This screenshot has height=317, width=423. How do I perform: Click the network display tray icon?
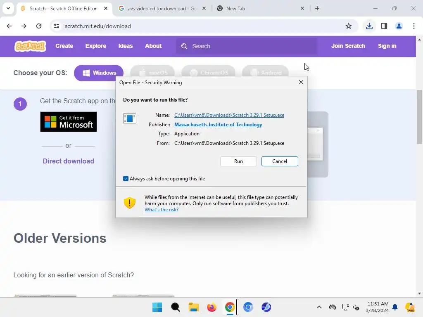pyautogui.click(x=346, y=307)
